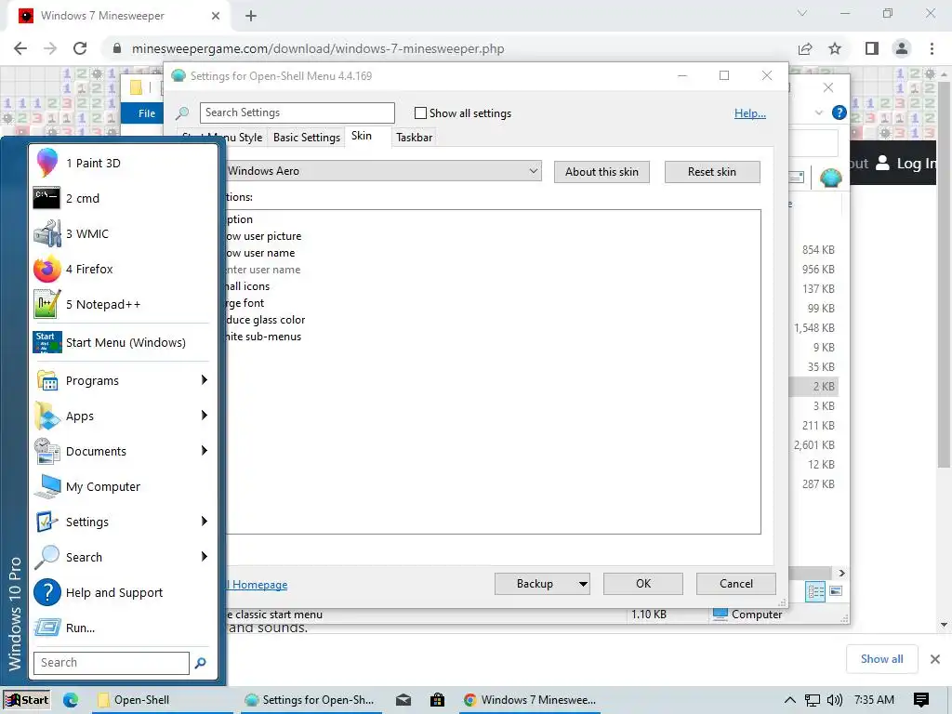Image resolution: width=952 pixels, height=714 pixels.
Task: Open Paint 3D from the start menu
Action: click(x=122, y=163)
